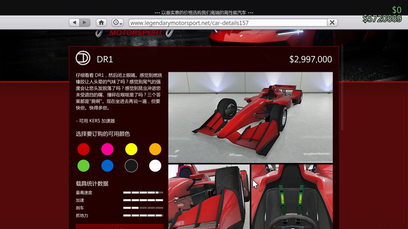408x229 pixels.
Task: Go back with the browser back arrow
Action: pos(74,23)
